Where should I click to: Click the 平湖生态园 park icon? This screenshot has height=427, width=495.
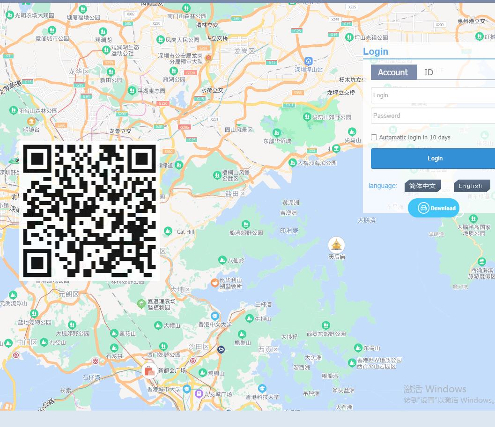tap(132, 91)
